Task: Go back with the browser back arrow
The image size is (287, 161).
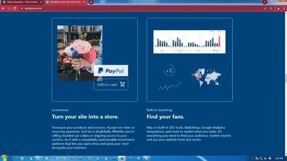Action: point(3,8)
